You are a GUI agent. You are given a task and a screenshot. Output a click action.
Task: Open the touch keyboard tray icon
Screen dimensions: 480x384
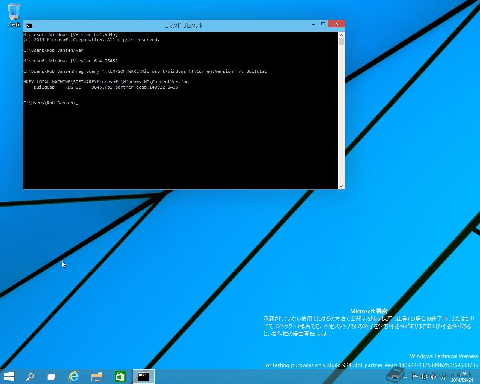pyautogui.click(x=394, y=377)
